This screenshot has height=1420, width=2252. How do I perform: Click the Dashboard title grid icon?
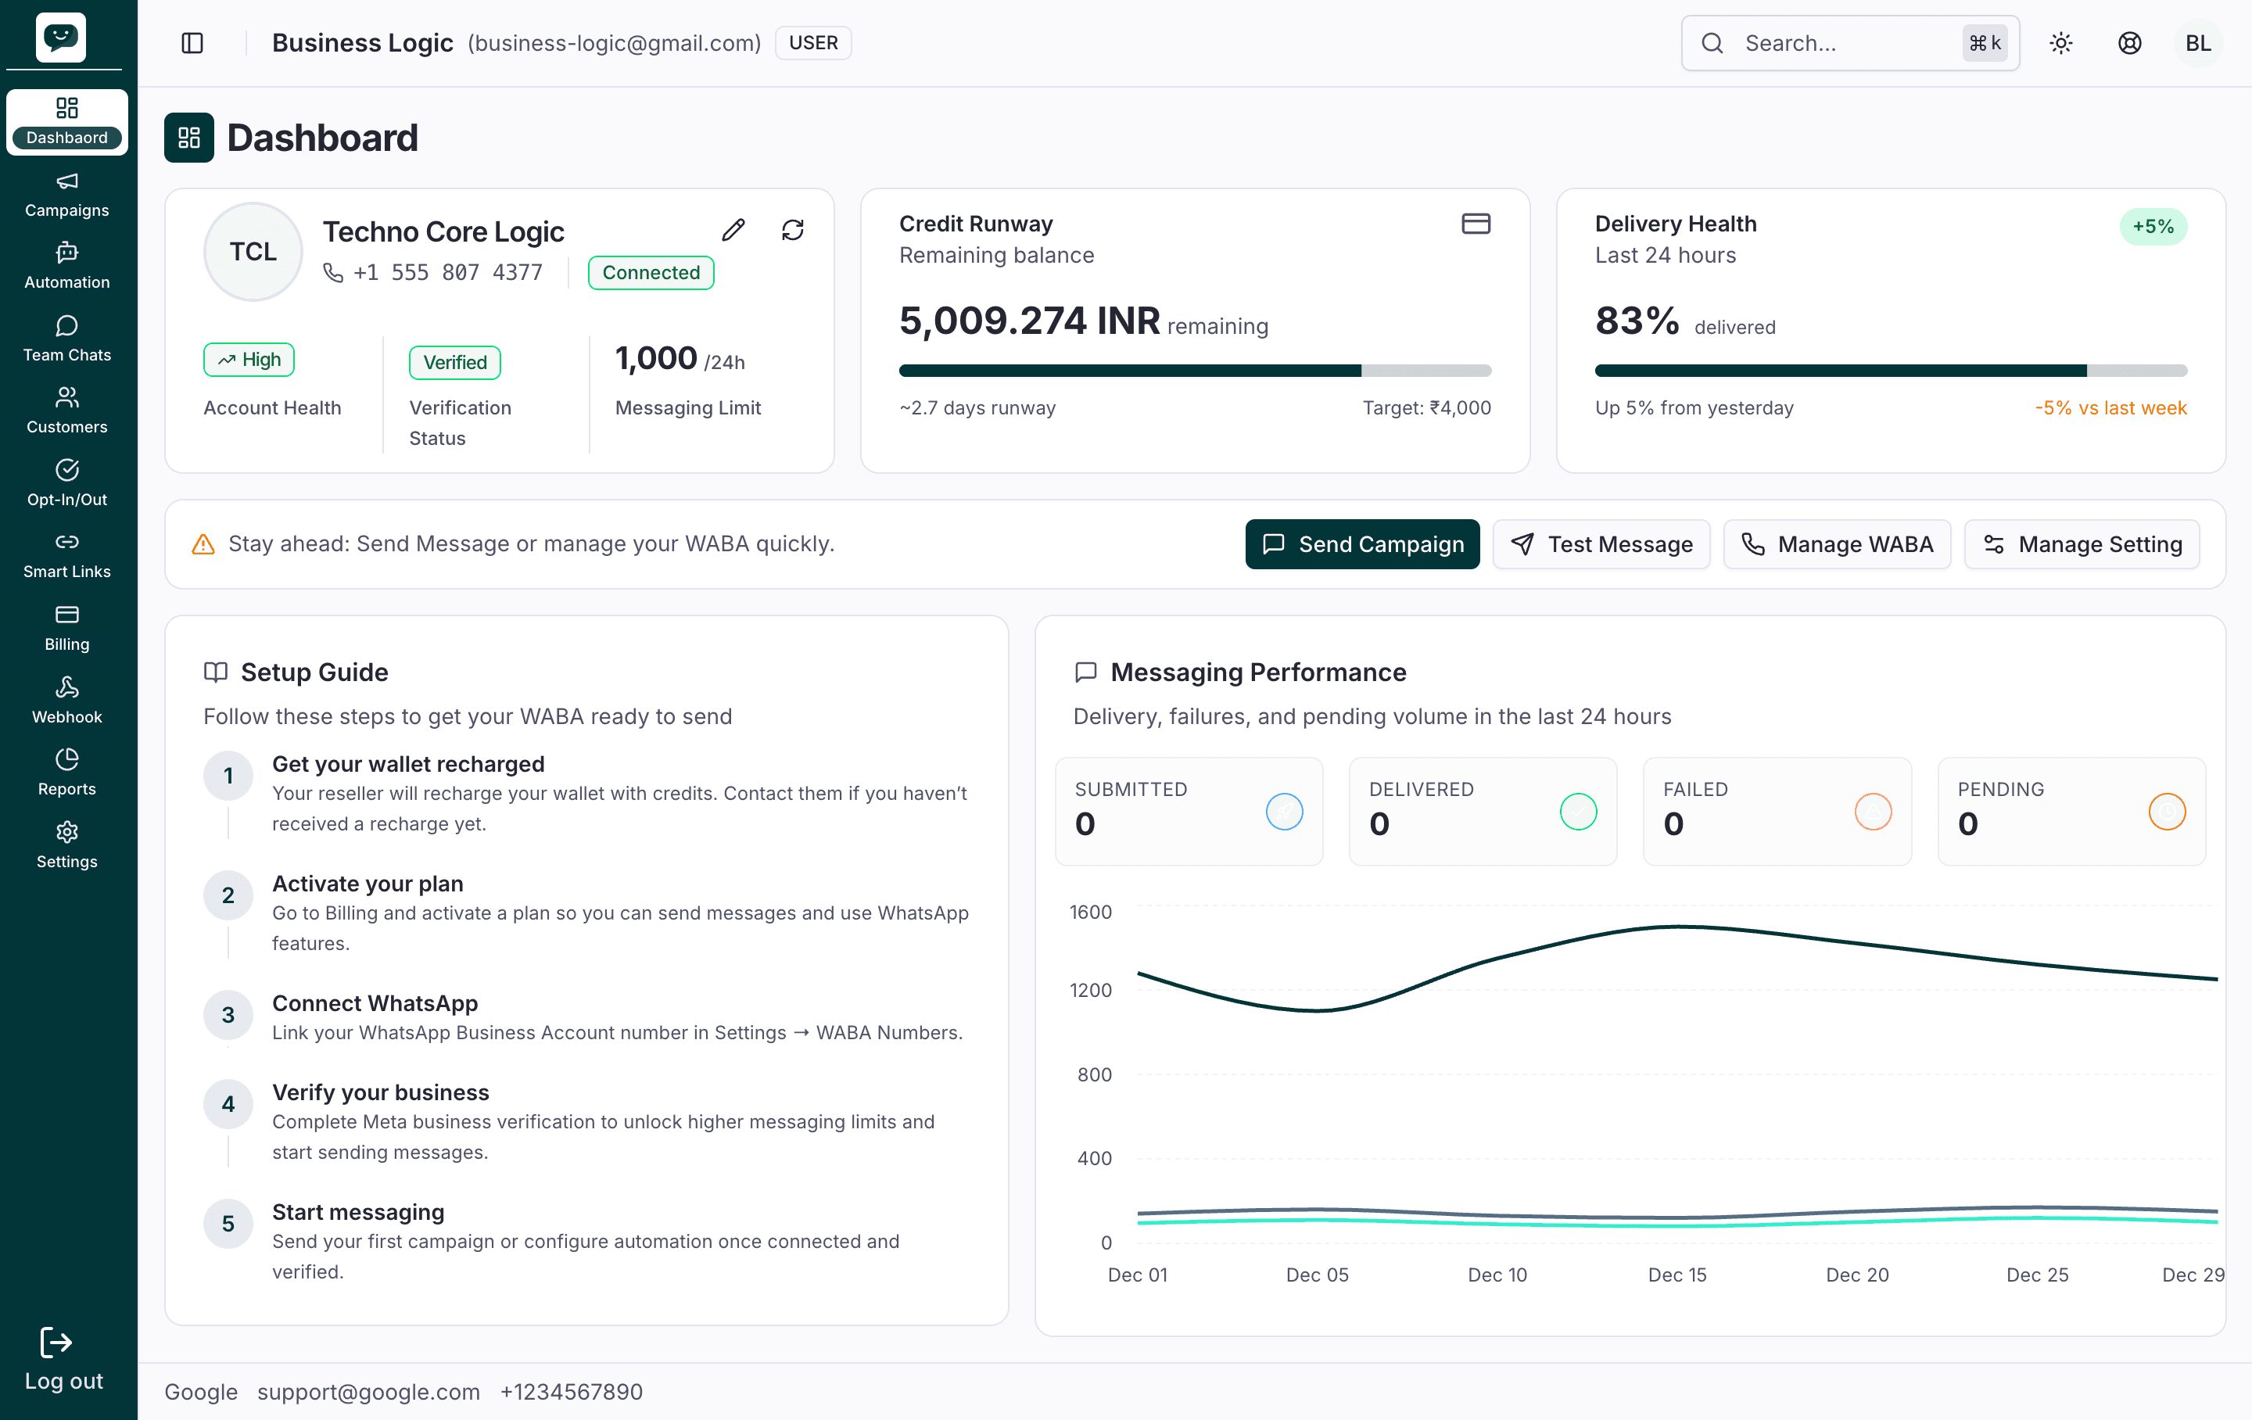pos(189,138)
